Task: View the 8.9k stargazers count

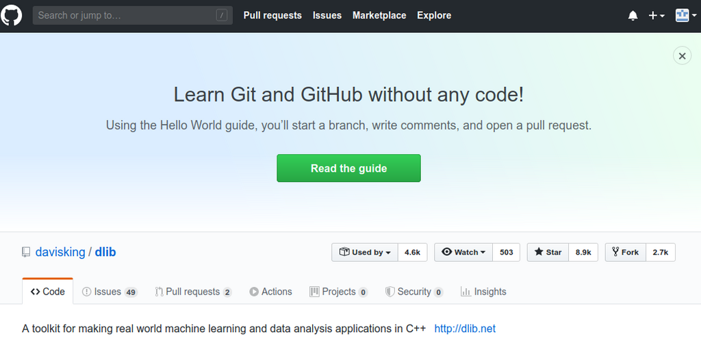Action: (583, 252)
